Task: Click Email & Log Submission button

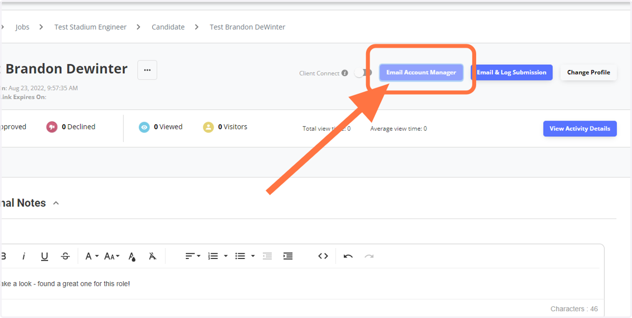Action: pos(511,73)
